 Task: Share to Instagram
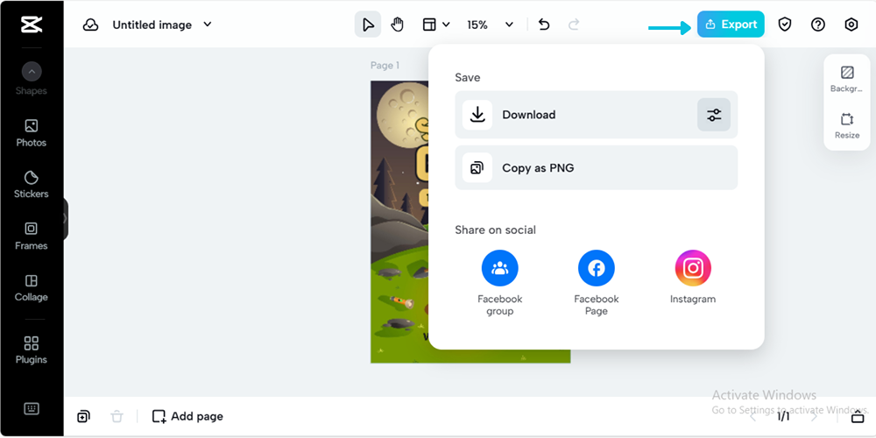point(693,278)
